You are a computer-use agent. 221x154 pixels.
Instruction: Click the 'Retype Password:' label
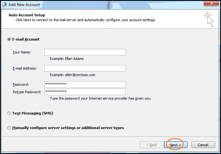(x=27, y=92)
